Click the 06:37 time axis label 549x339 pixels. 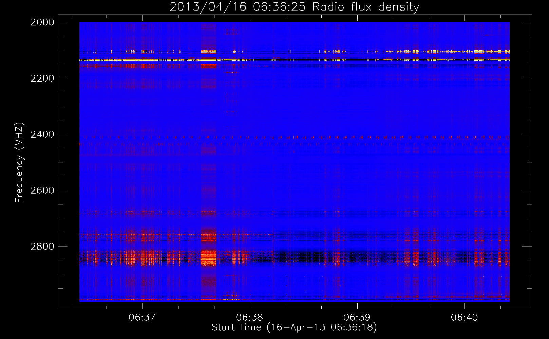(x=142, y=318)
